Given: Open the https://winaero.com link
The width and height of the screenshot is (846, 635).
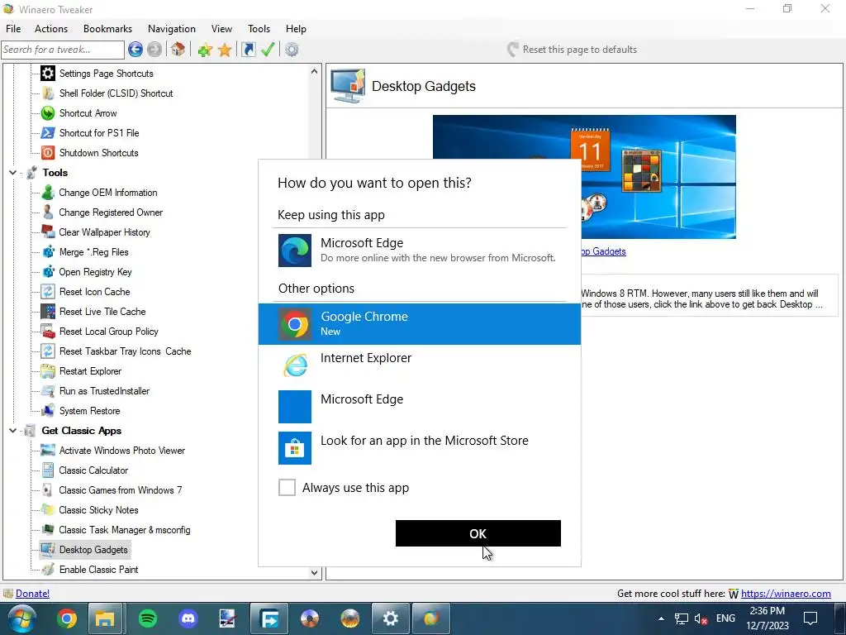Looking at the screenshot, I should tap(786, 594).
